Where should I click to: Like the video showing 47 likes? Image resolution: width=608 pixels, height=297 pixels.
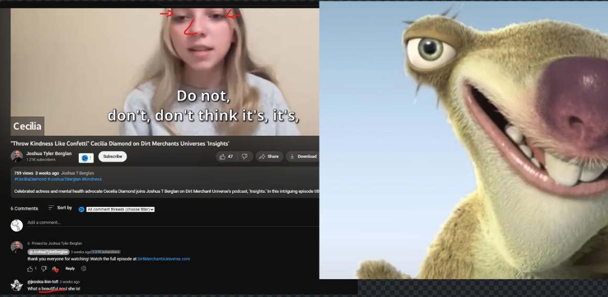tap(226, 157)
